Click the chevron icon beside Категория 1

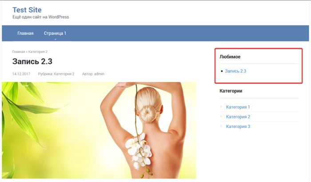pyautogui.click(x=221, y=107)
